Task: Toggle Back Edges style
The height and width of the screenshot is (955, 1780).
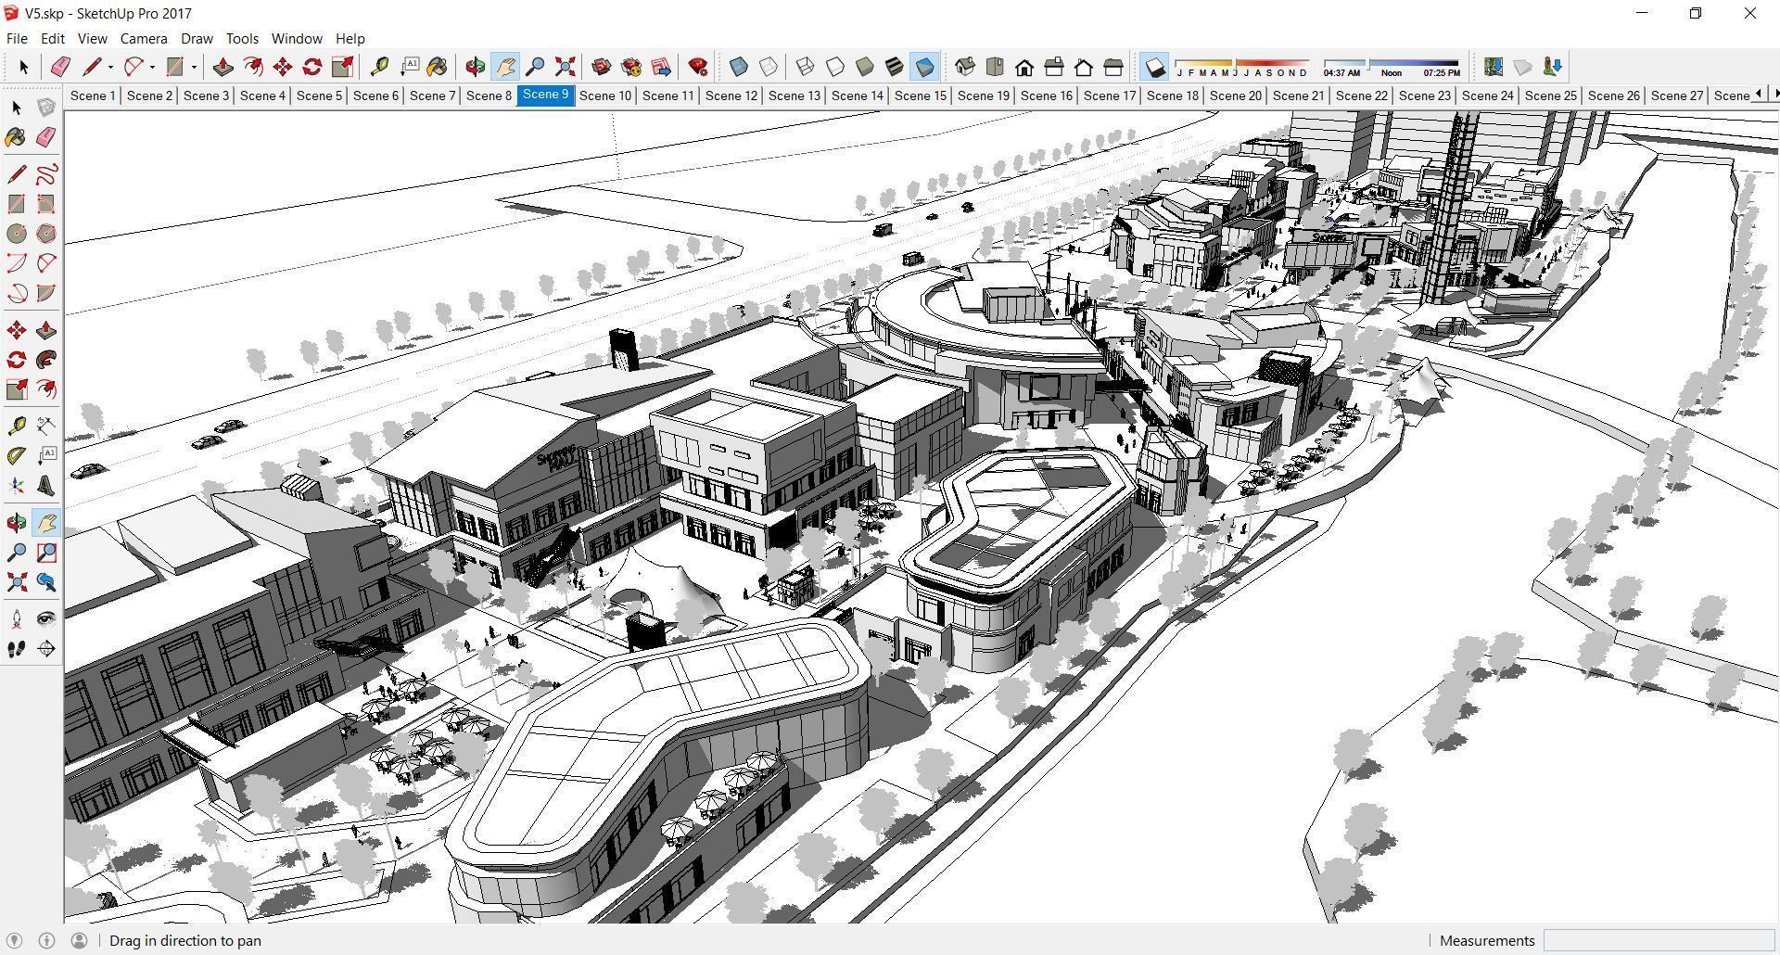Action: click(769, 67)
